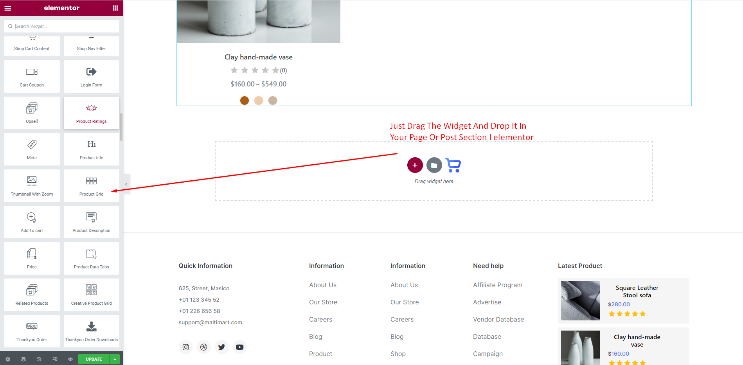This screenshot has width=743, height=365.
Task: Click the add new section plus button
Action: click(415, 165)
